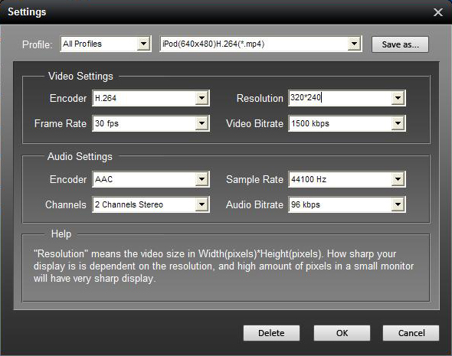Expand the Video Bitrate dropdown arrow
The width and height of the screenshot is (452, 356).
tap(398, 123)
